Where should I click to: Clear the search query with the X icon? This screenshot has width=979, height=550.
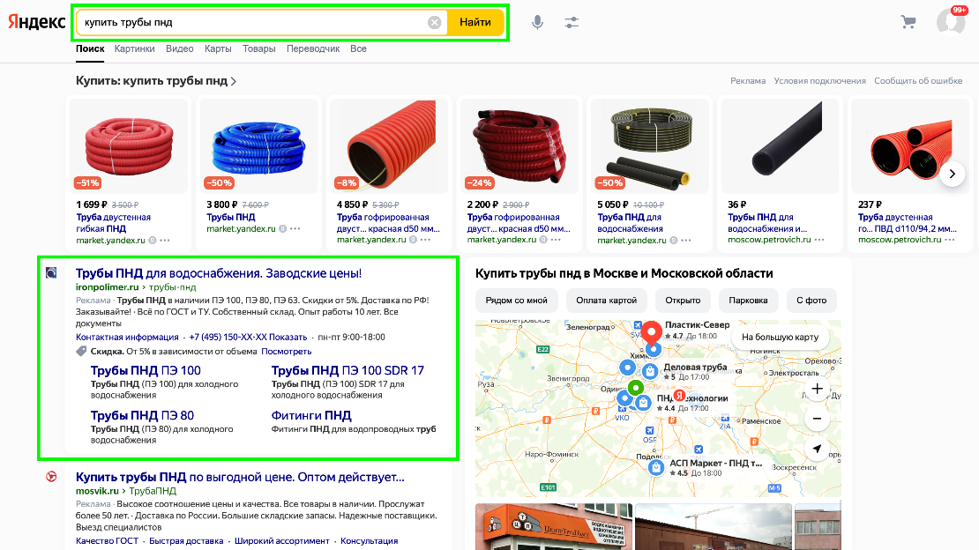(435, 22)
